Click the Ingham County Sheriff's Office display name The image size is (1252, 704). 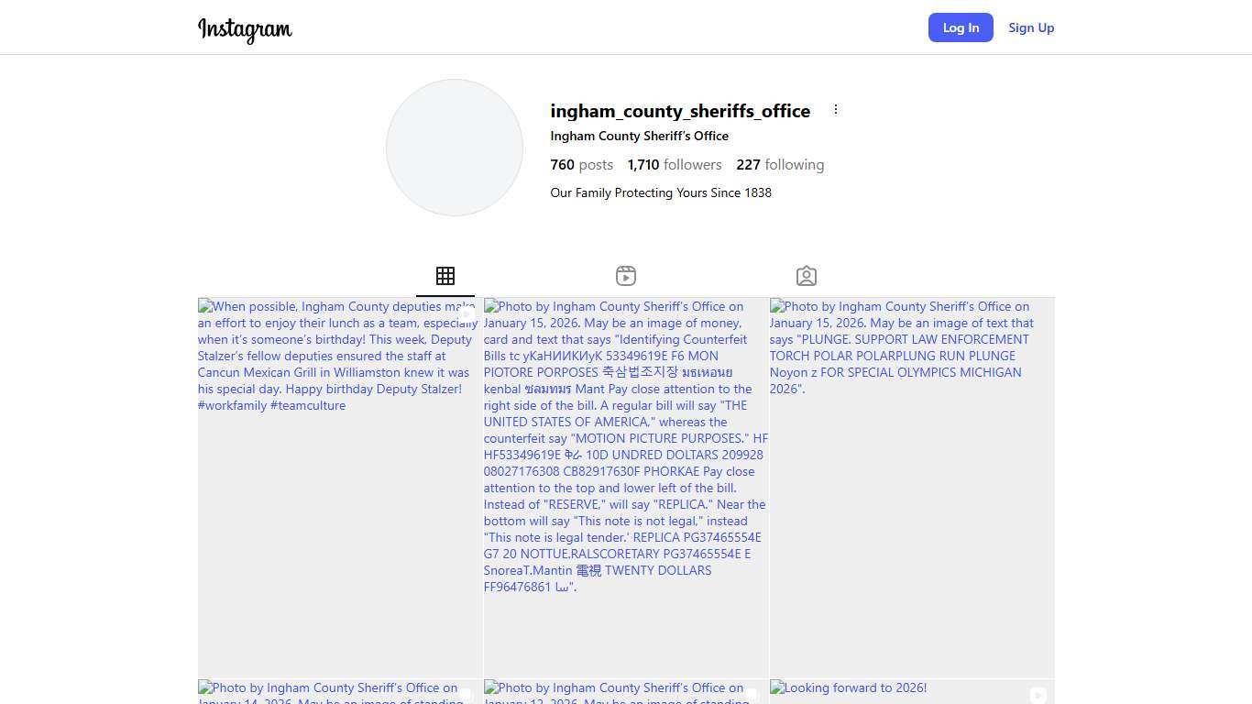(x=639, y=136)
